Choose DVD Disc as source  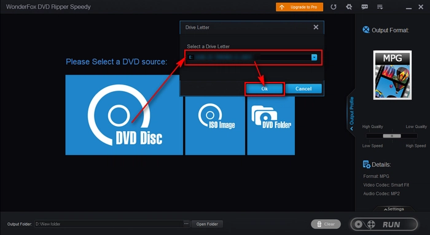point(124,115)
